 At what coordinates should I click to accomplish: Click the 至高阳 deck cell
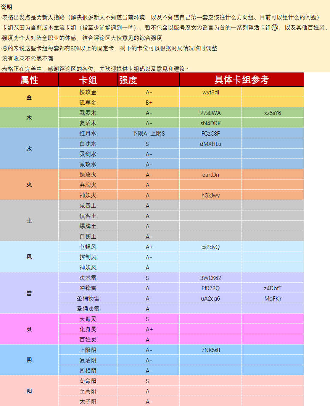(88, 391)
